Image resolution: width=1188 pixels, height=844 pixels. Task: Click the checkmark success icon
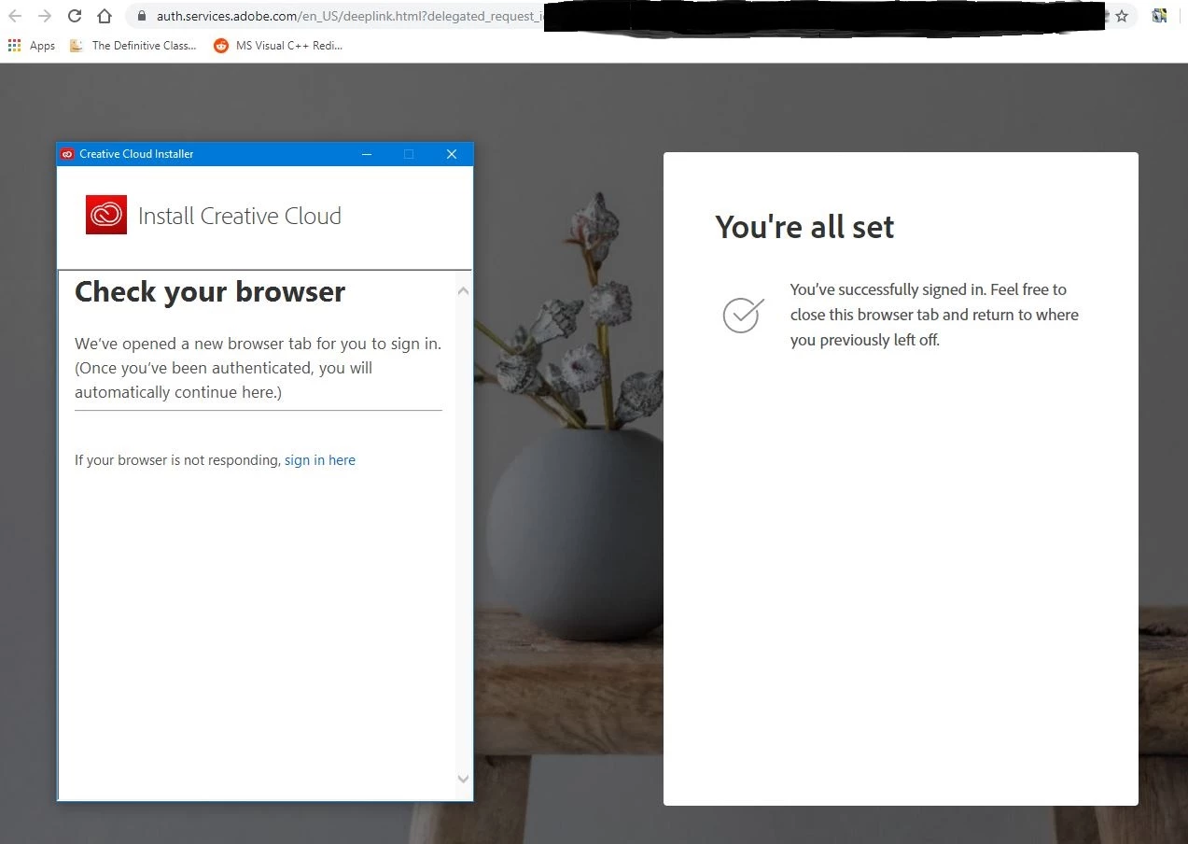click(744, 315)
